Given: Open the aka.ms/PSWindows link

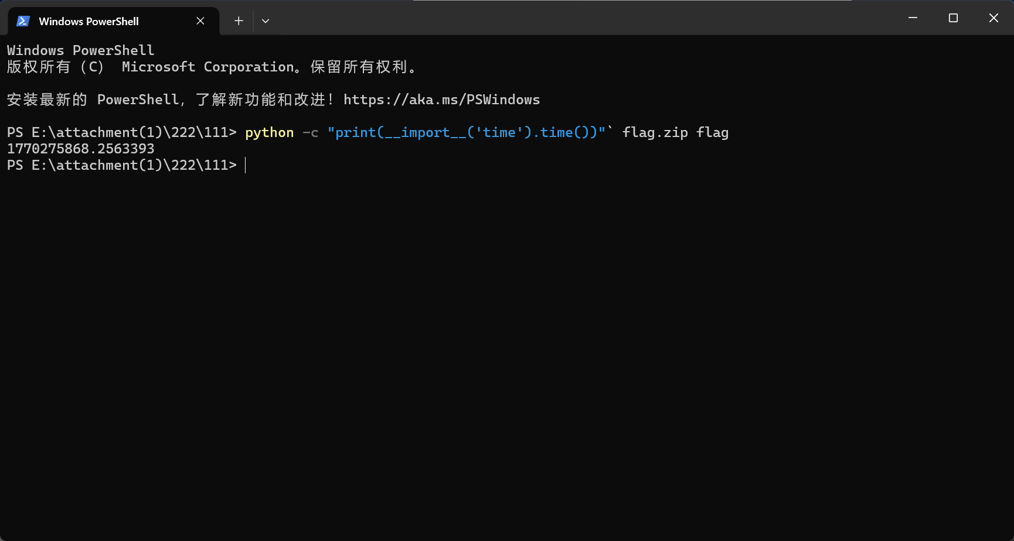Looking at the screenshot, I should click(x=441, y=100).
